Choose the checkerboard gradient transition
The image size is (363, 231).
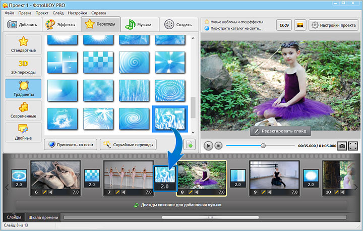tap(98, 62)
